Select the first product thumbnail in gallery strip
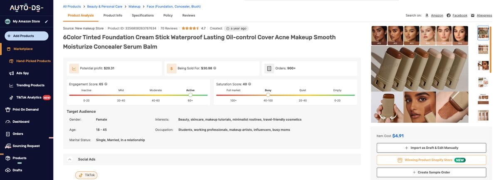 pos(483,32)
